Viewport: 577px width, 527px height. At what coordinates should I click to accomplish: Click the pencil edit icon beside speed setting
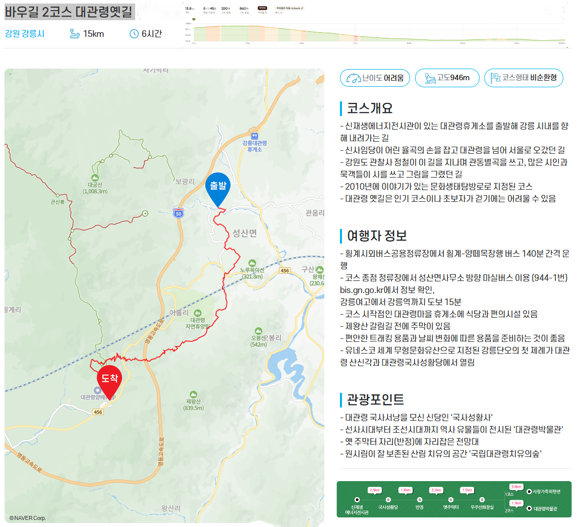click(303, 8)
